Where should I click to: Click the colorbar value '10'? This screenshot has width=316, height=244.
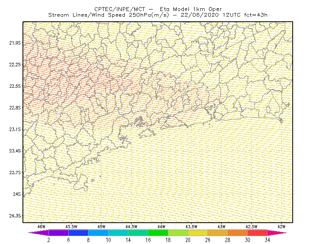click(x=108, y=240)
